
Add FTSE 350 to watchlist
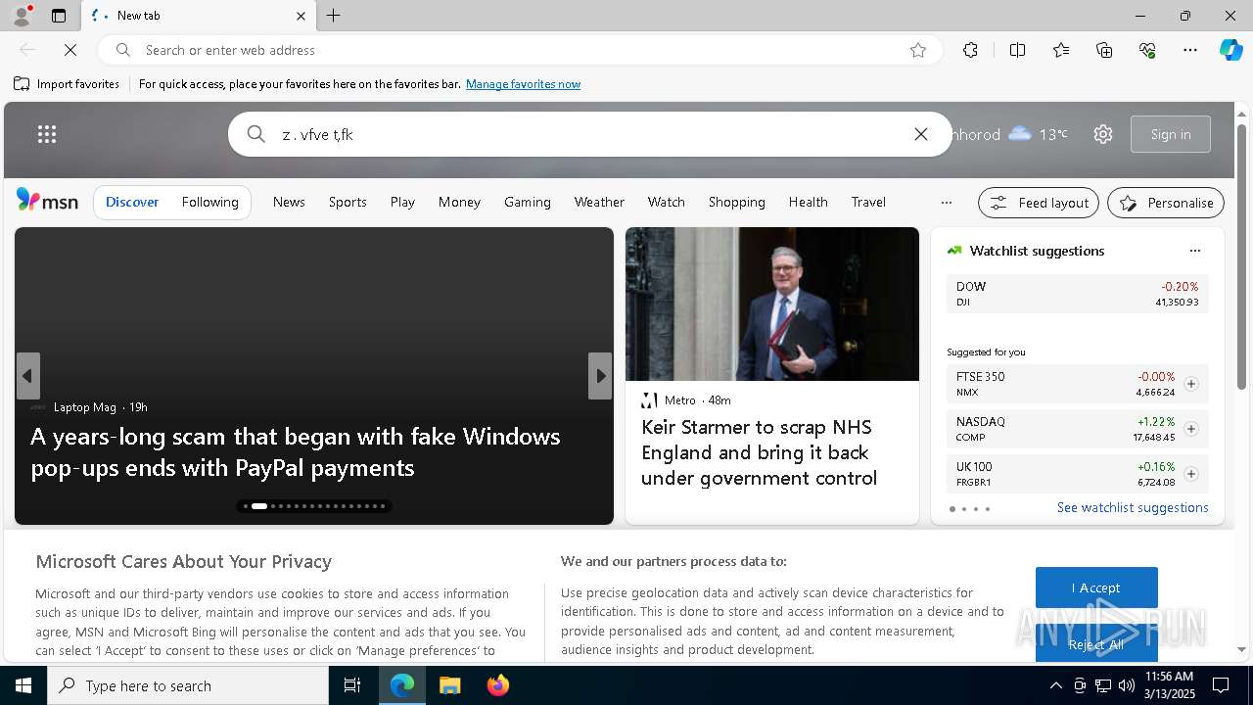[x=1191, y=384]
